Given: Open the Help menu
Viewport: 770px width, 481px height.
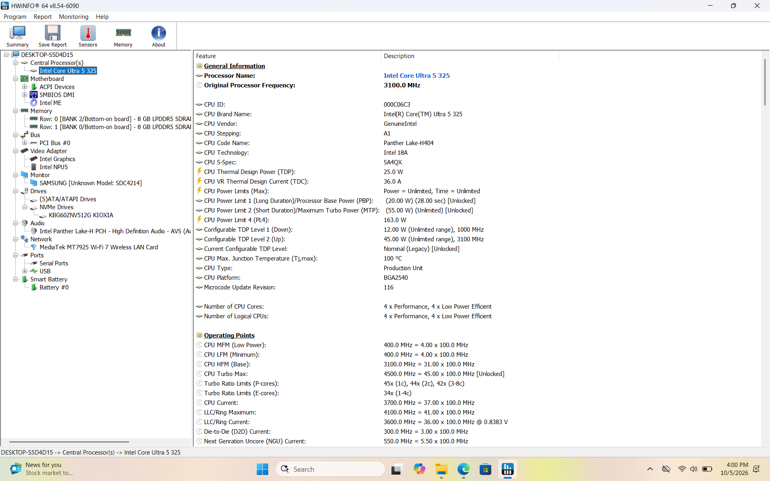Looking at the screenshot, I should [x=102, y=17].
